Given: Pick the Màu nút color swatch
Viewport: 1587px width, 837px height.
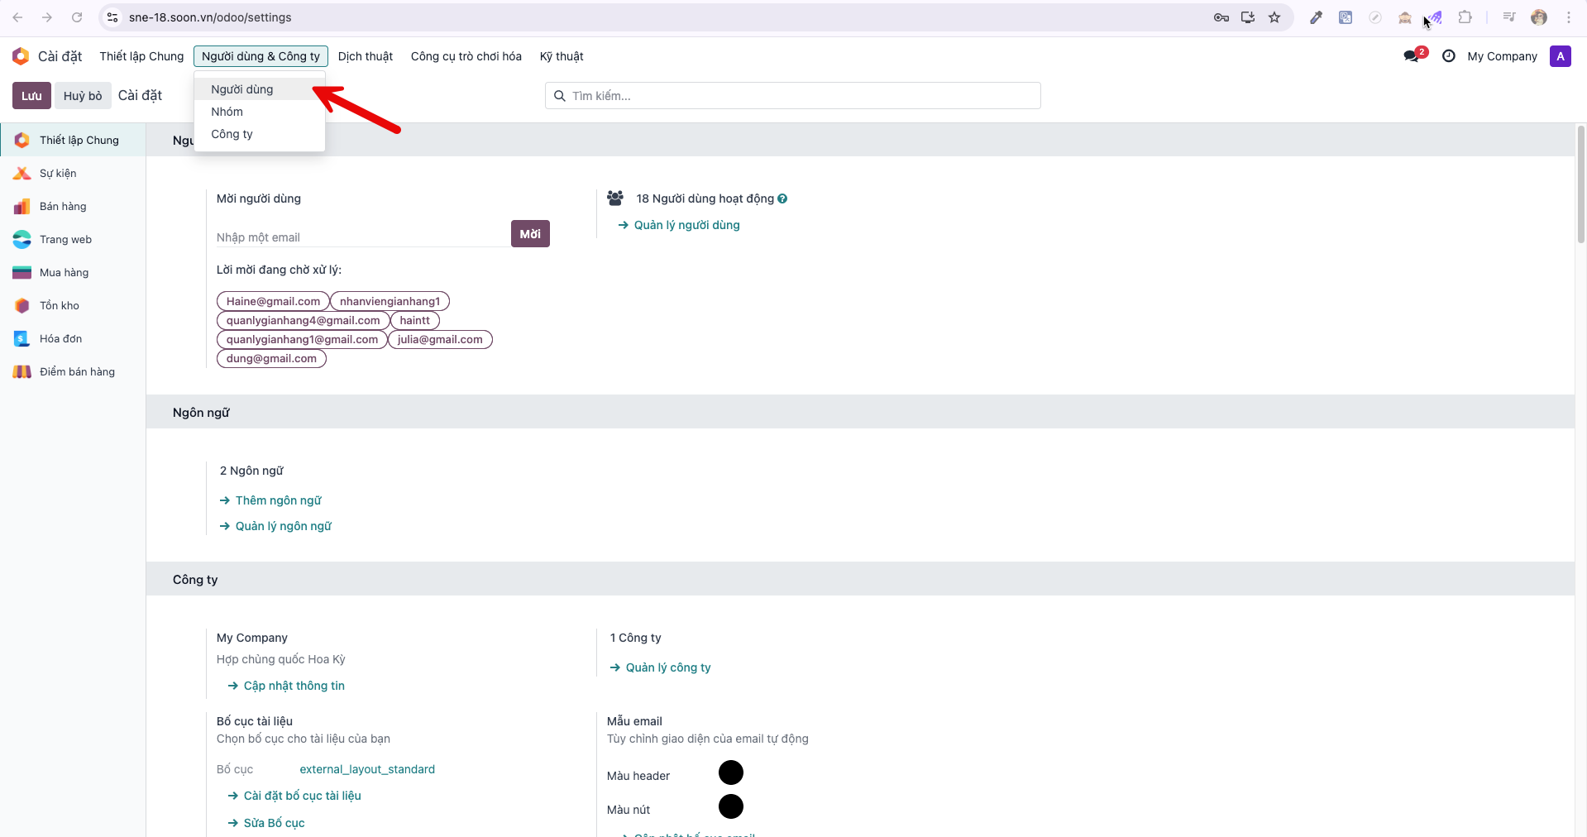Looking at the screenshot, I should click(731, 806).
